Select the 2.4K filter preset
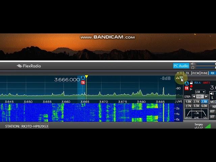The image size is (216, 162). (204, 102)
